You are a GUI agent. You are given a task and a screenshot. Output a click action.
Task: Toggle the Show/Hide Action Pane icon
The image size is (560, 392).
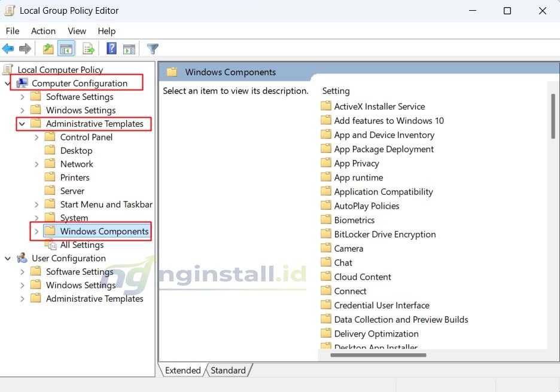click(x=130, y=48)
